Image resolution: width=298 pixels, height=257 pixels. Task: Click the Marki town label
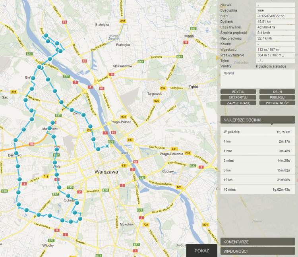point(189,36)
